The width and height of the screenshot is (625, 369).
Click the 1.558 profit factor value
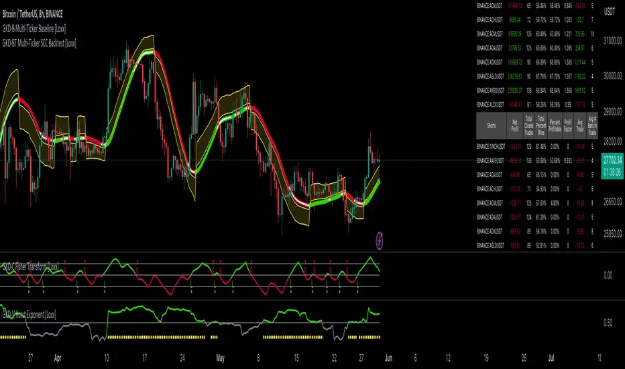(568, 91)
